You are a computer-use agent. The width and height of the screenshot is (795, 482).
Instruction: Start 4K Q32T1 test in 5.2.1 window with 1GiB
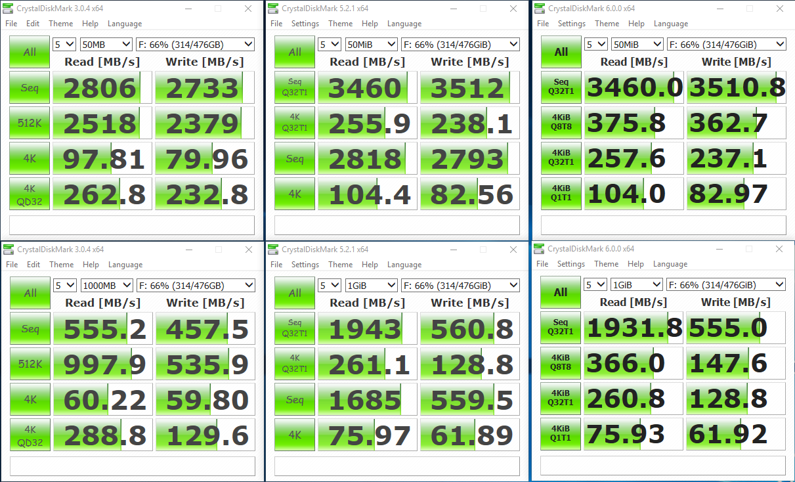[x=295, y=364]
